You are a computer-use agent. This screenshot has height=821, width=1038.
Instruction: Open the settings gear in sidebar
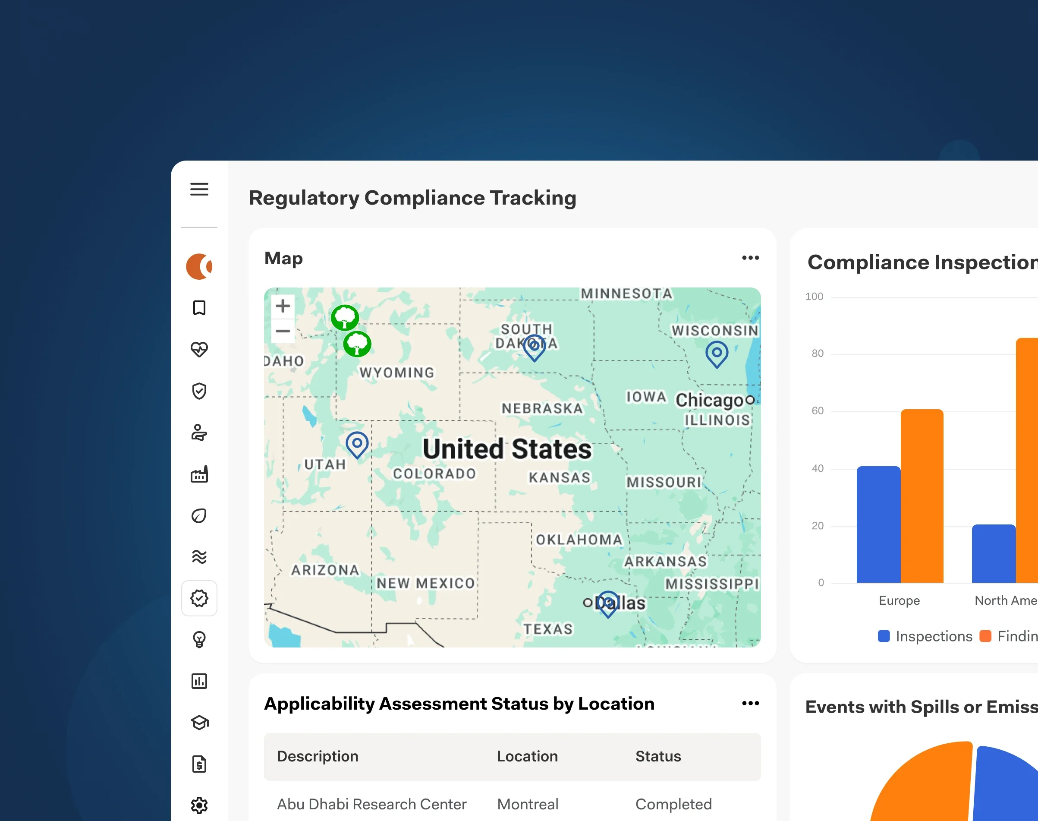click(x=199, y=805)
